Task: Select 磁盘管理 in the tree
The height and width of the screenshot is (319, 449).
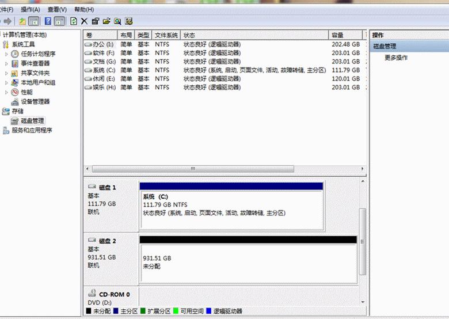Action: (32, 121)
